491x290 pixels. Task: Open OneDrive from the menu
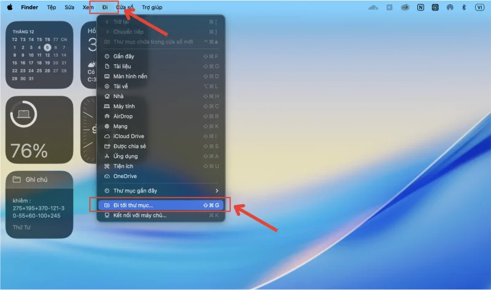click(x=161, y=177)
